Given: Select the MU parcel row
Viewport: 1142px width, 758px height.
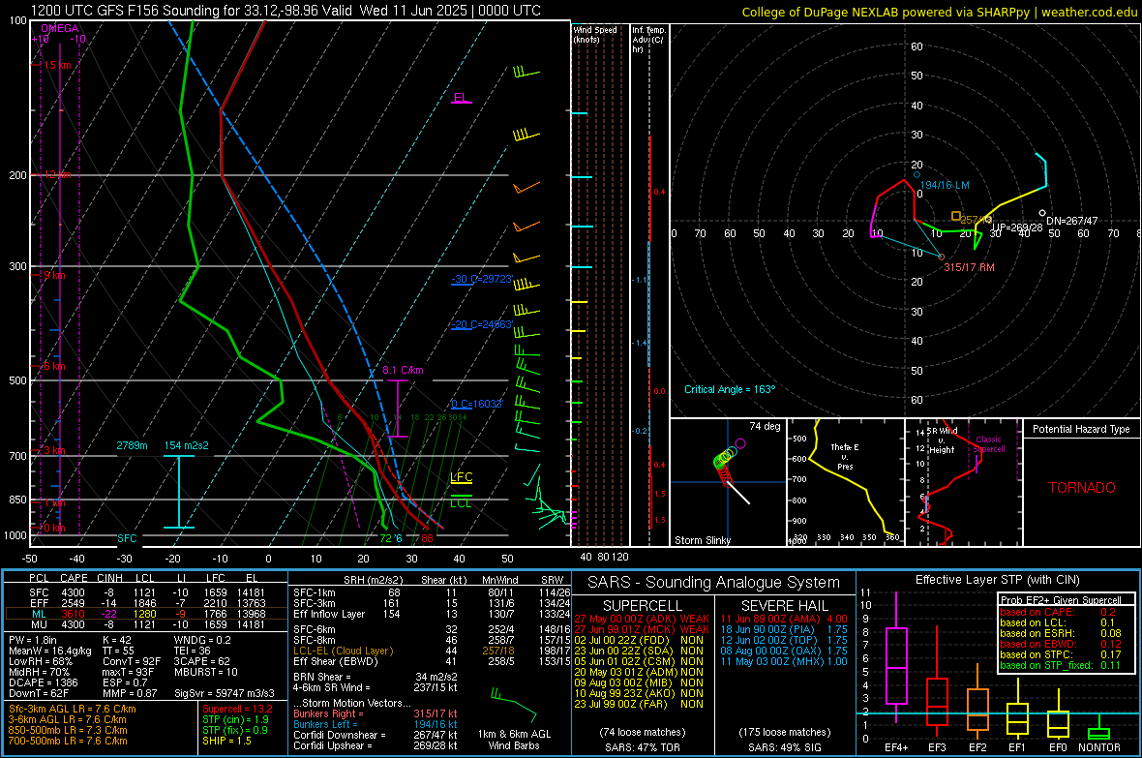Looking at the screenshot, I should [144, 624].
